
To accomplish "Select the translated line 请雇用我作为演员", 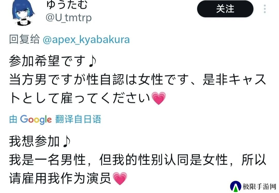I will (x=68, y=179).
